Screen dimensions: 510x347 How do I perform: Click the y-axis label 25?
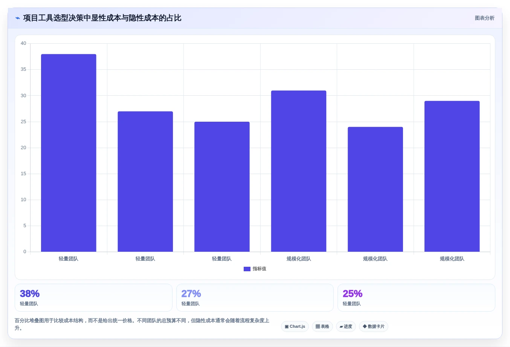tap(23, 122)
